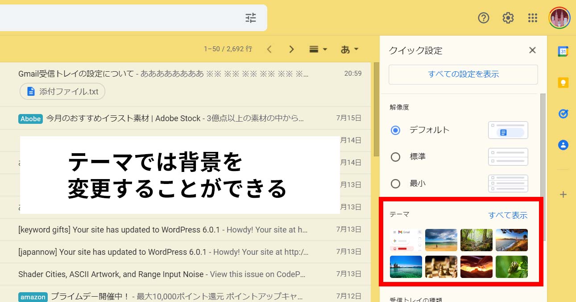Viewport: 576px width, 302px height.
Task: Open Google Calendar side panel icon
Action: [x=563, y=51]
